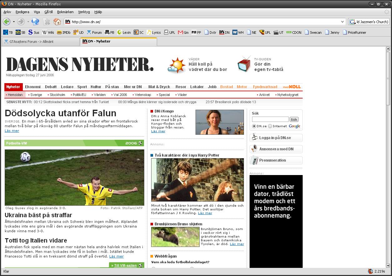The image size is (392, 276).
Task: Open the IMDb bookmark
Action: point(63,32)
